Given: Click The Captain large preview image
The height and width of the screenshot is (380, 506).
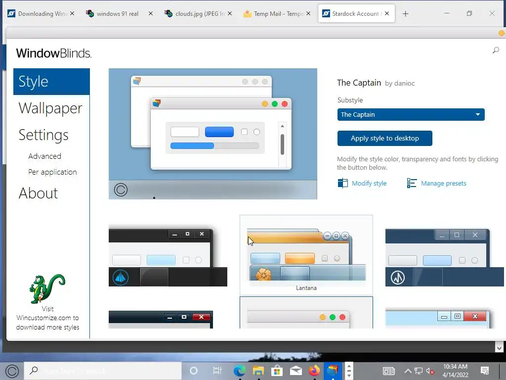Looking at the screenshot, I should coord(213,134).
